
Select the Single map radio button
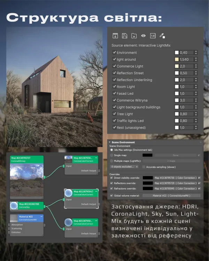pos(112,155)
